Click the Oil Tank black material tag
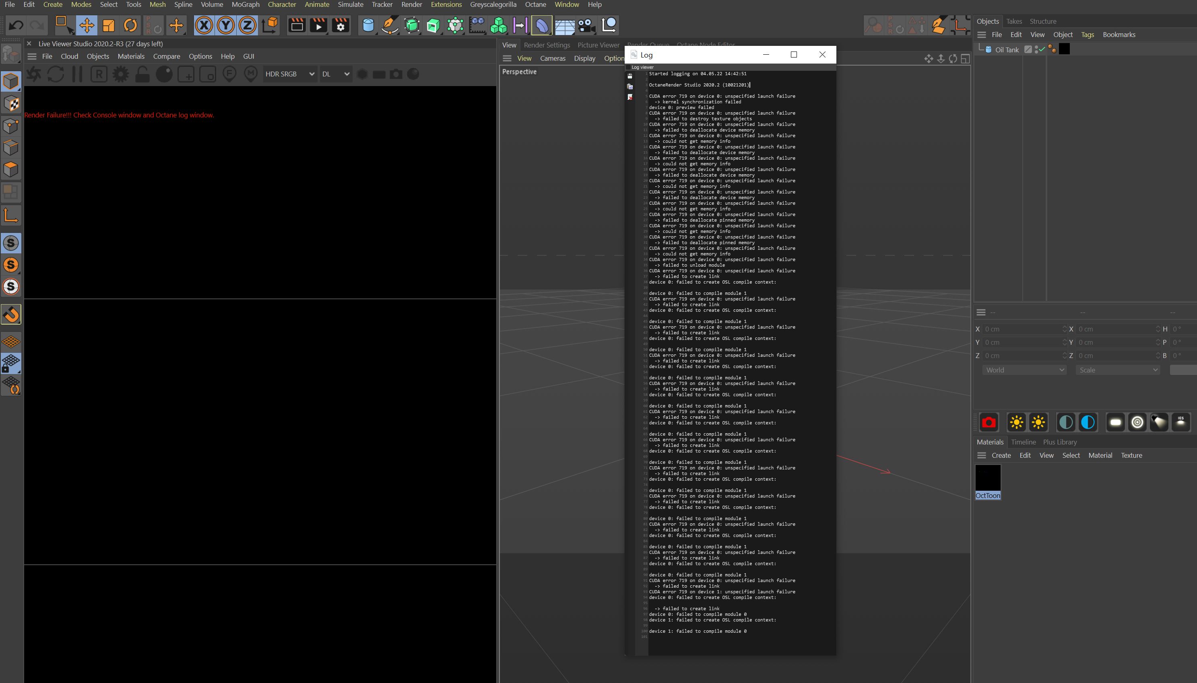 pyautogui.click(x=1064, y=49)
